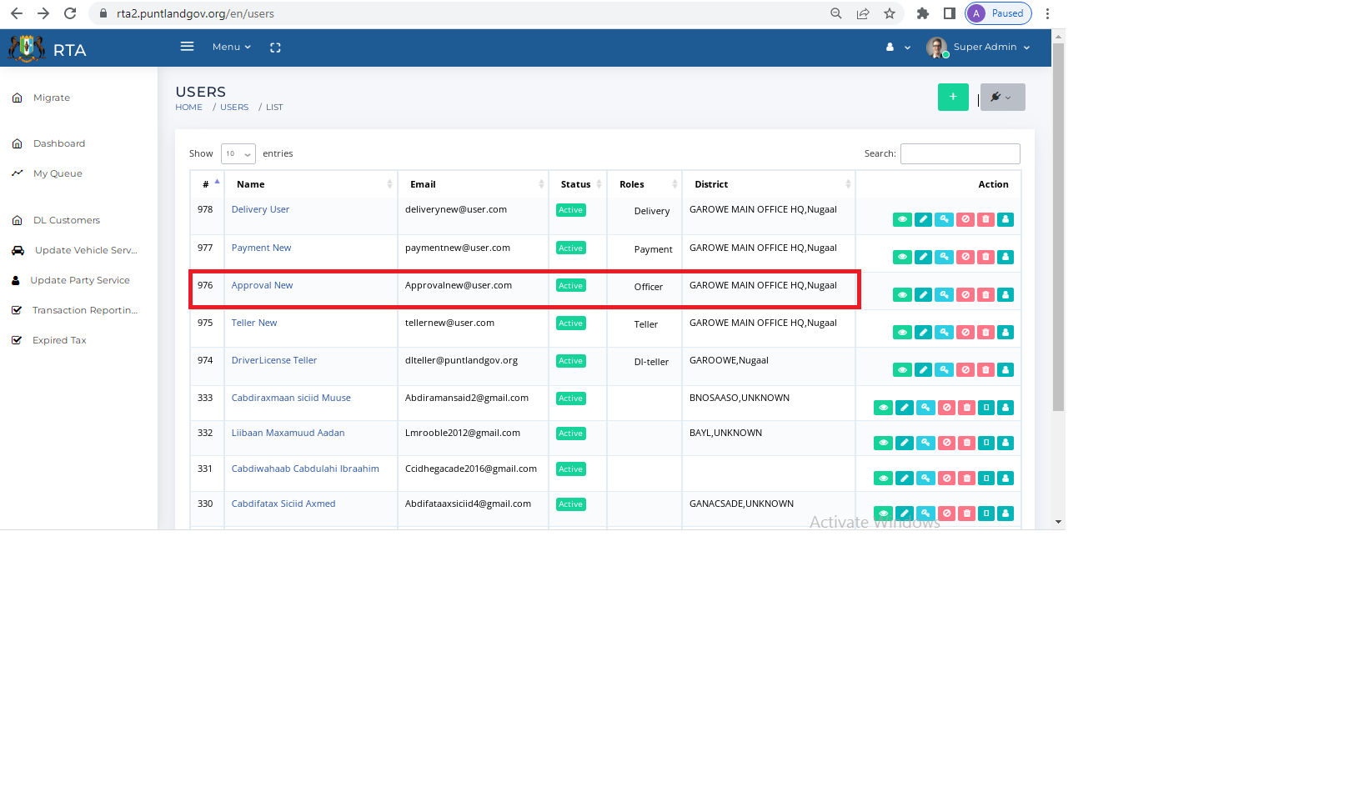Screen dimensions: 1354x797
Task: Go to Dashboard in sidebar
Action: (x=58, y=143)
